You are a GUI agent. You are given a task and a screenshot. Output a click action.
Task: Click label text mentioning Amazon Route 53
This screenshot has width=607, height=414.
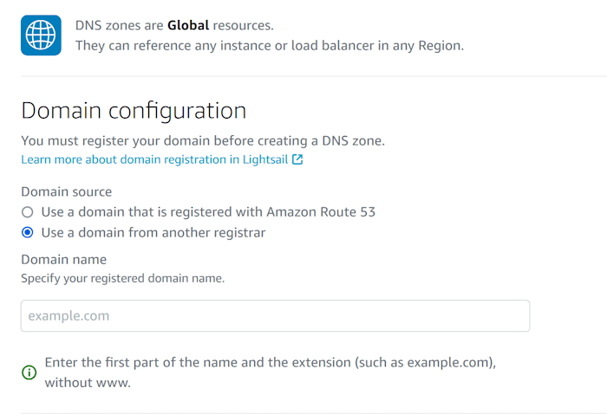click(208, 212)
